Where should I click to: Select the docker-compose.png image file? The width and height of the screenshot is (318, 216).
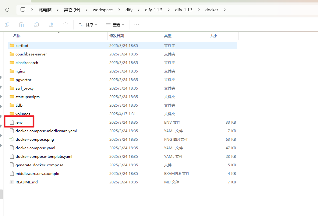click(34, 139)
